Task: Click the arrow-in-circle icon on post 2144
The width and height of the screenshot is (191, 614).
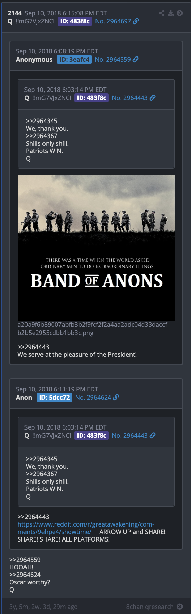Action: click(x=180, y=13)
